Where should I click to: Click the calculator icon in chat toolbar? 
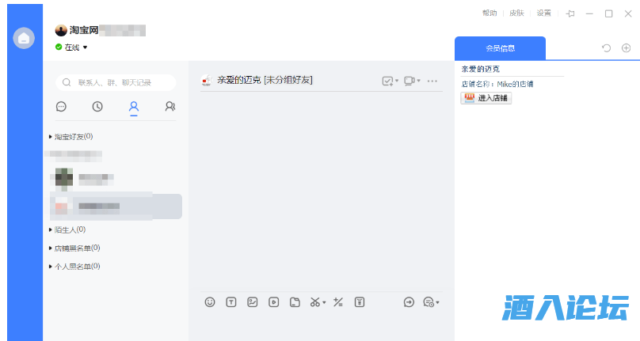[338, 301]
